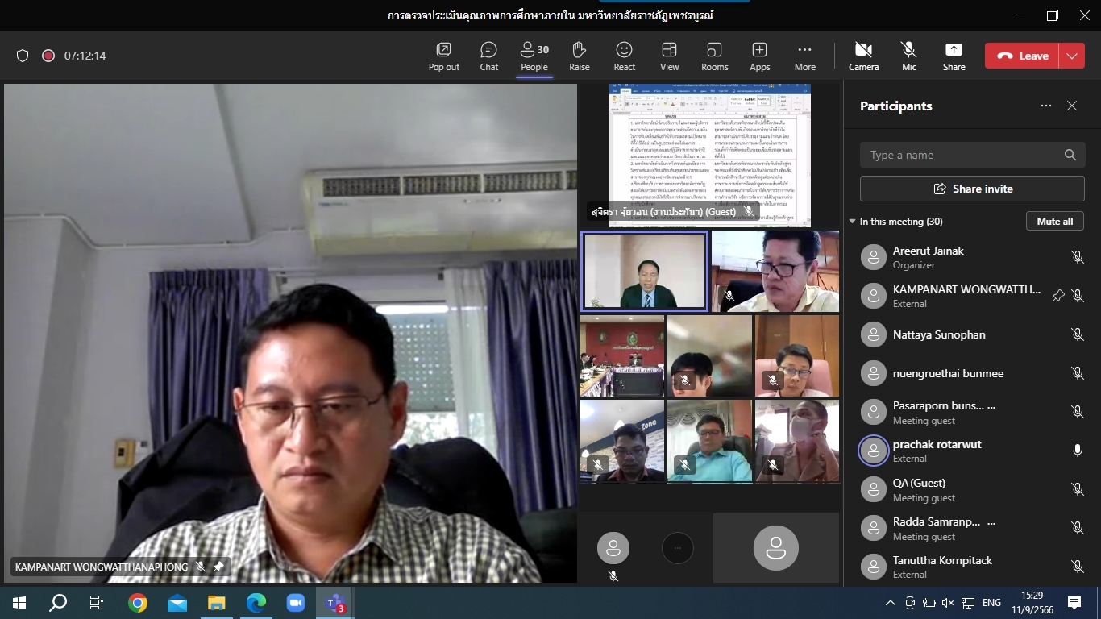Open the View layout options
This screenshot has height=619, width=1101.
coord(669,56)
